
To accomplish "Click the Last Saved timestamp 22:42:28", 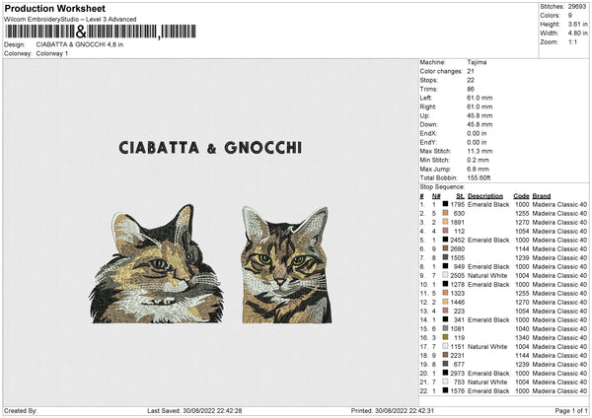I will point(229,410).
